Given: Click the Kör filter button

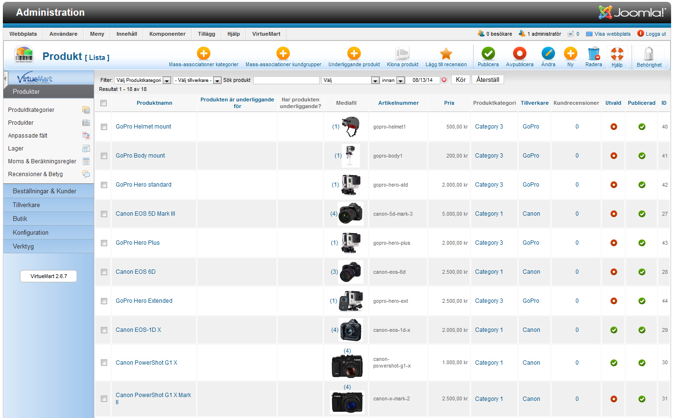Looking at the screenshot, I should click(461, 80).
